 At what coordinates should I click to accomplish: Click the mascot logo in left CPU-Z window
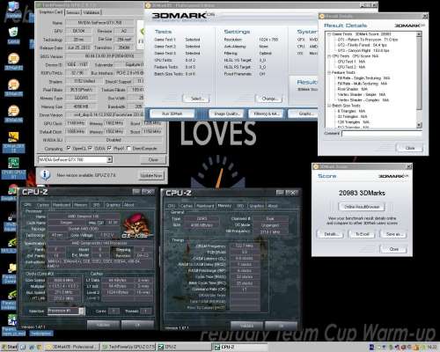[137, 225]
